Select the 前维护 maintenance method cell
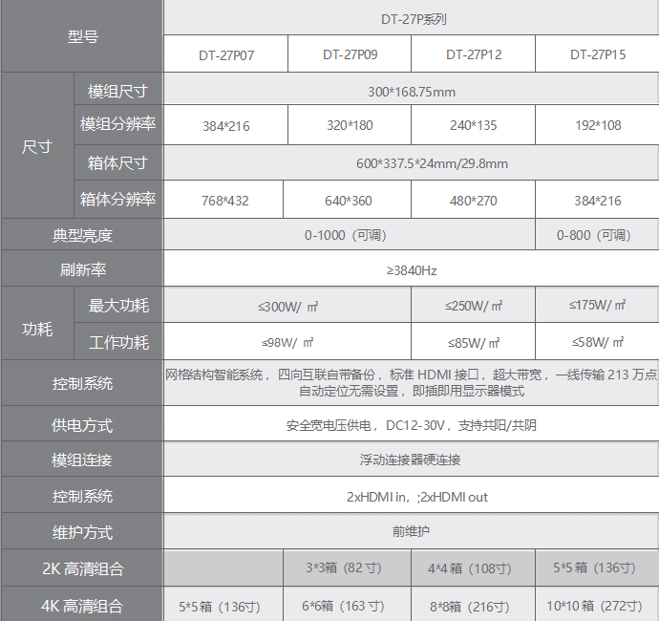The image size is (659, 621). [411, 531]
